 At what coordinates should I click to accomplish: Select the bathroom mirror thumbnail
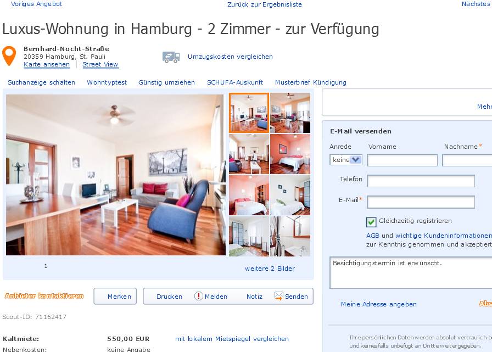(290, 236)
